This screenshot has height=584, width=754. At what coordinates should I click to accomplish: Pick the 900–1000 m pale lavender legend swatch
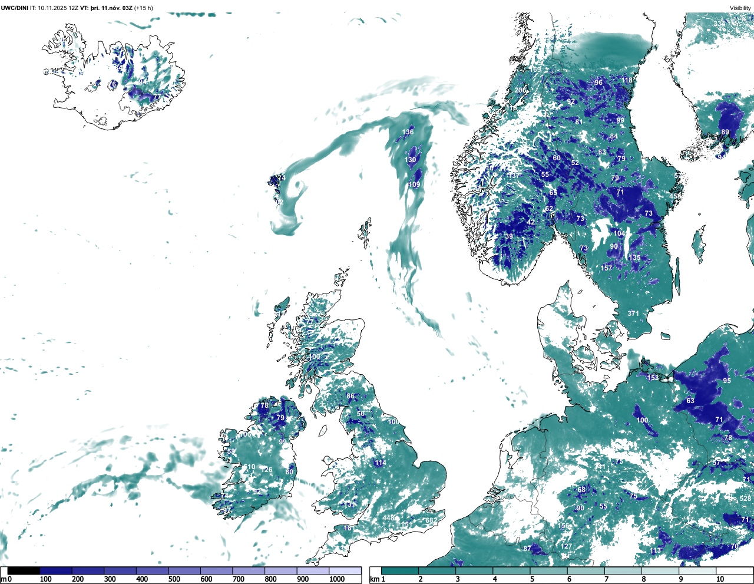tap(313, 570)
